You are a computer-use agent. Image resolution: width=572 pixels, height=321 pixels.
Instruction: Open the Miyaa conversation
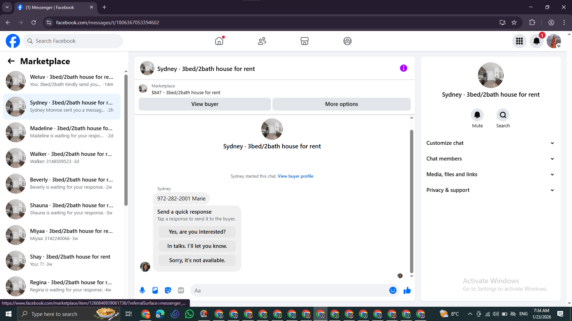(61, 235)
